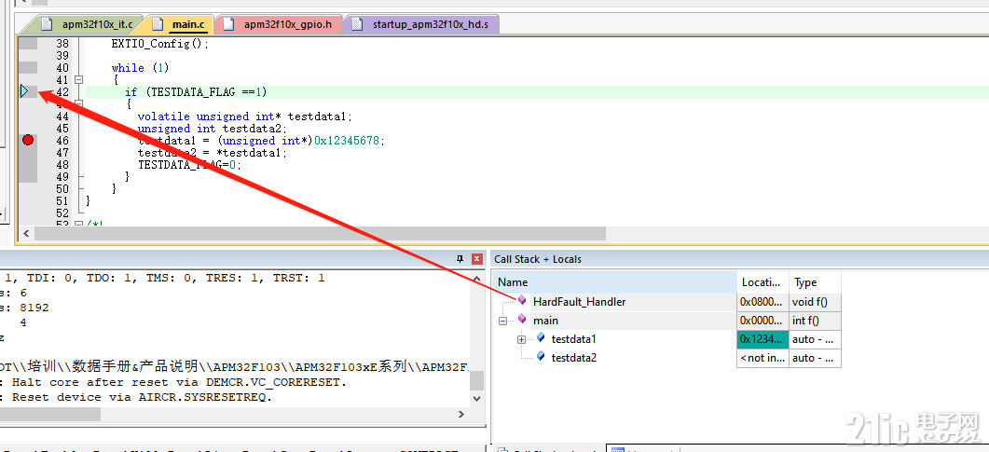Click the volatile unsigned int* testdata1 declaration
Screen dimensions: 989x452
click(245, 116)
